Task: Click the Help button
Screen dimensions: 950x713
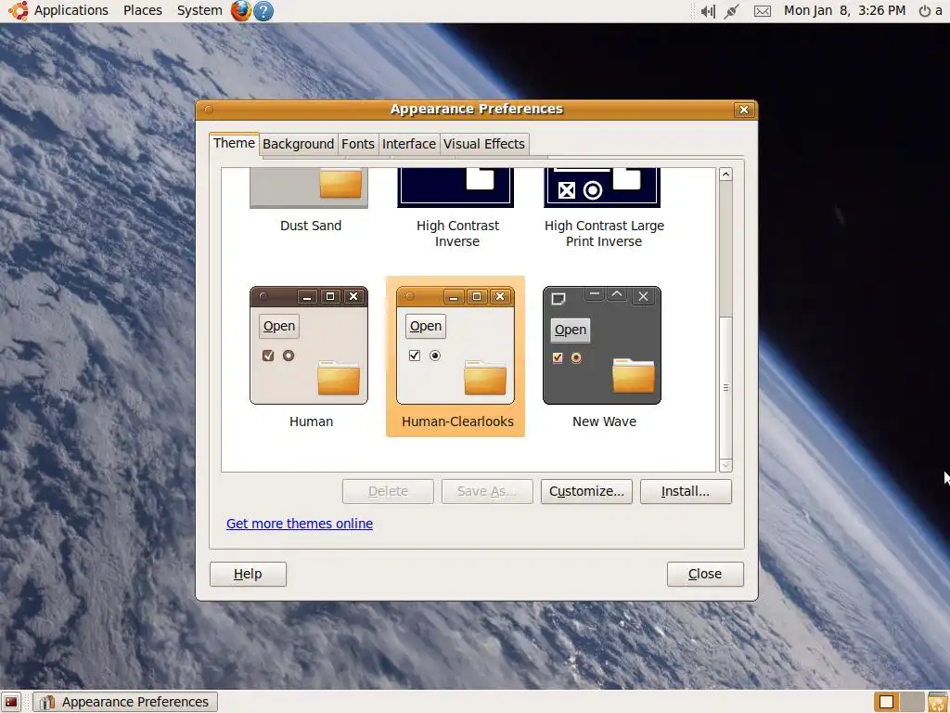Action: 248,574
